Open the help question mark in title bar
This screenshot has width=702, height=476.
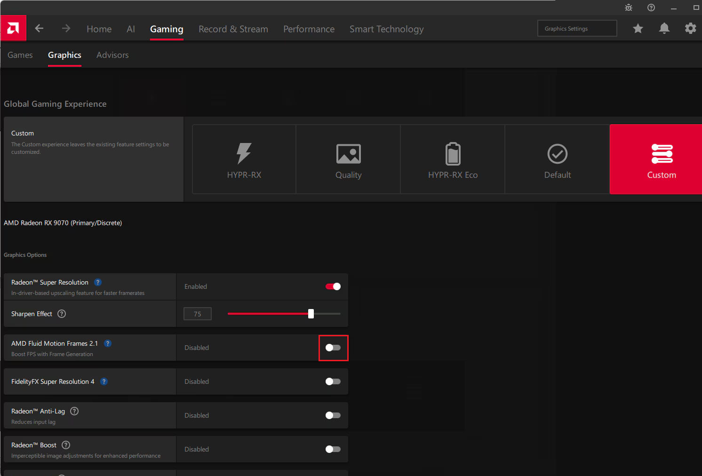pyautogui.click(x=651, y=8)
